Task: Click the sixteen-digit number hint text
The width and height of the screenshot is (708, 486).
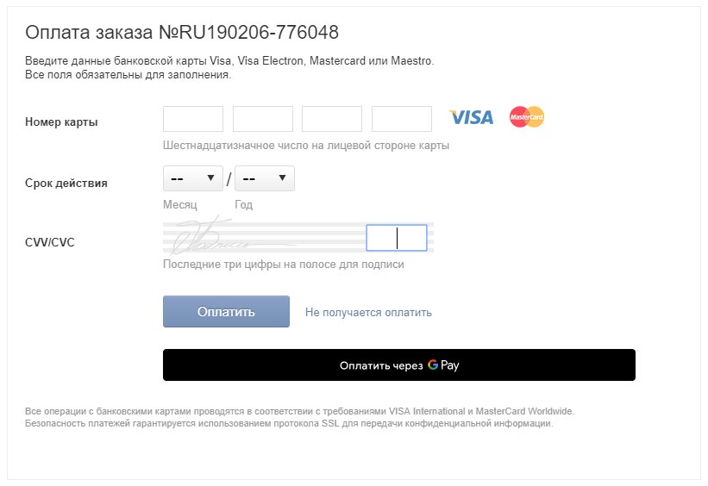Action: 306,146
